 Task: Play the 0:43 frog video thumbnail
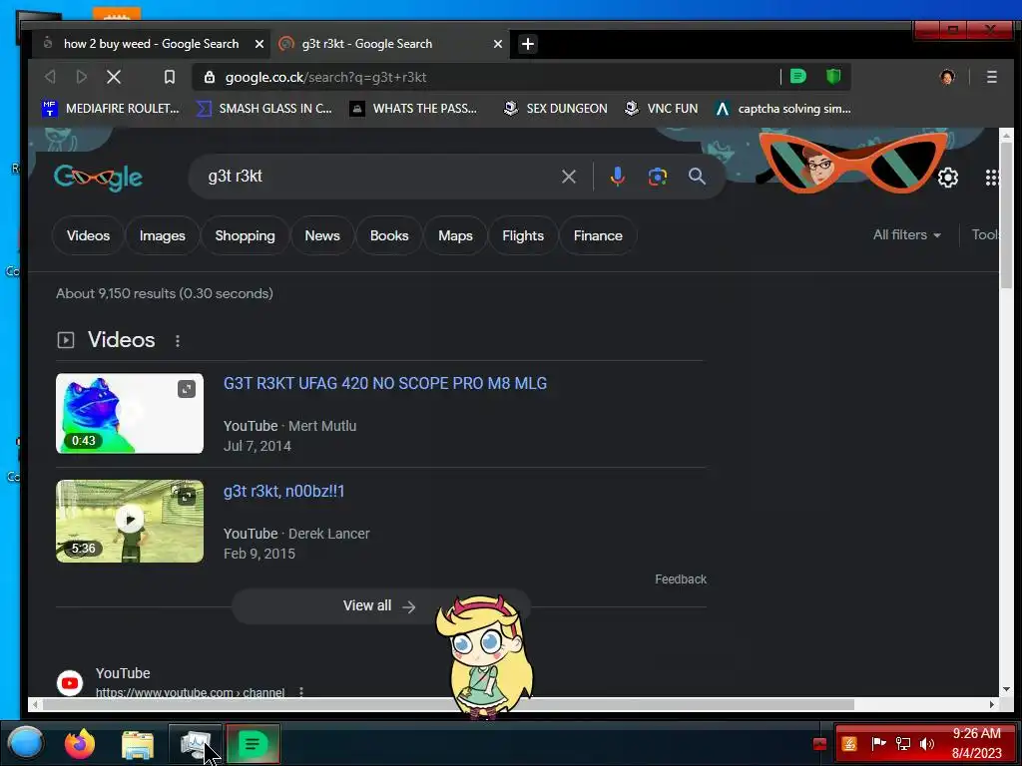[130, 414]
